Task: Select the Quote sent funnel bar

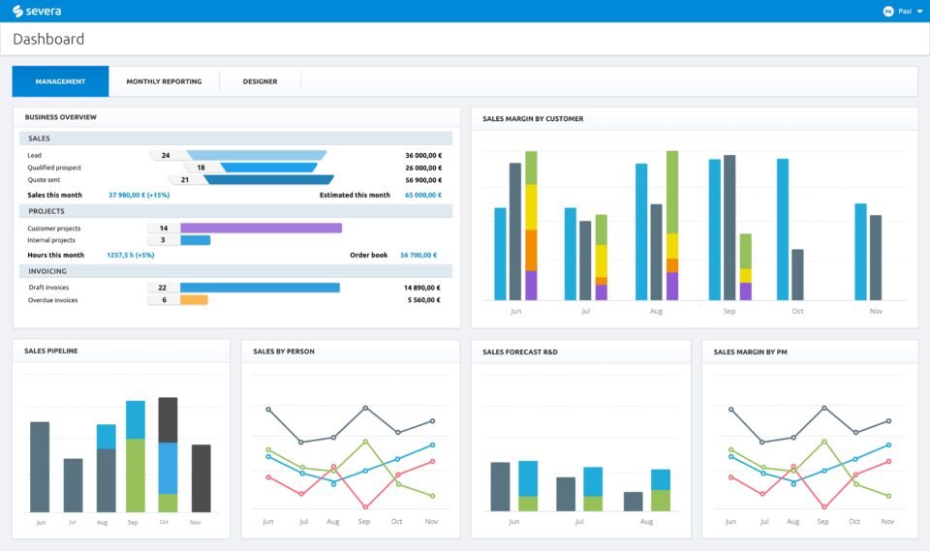Action: tap(268, 179)
